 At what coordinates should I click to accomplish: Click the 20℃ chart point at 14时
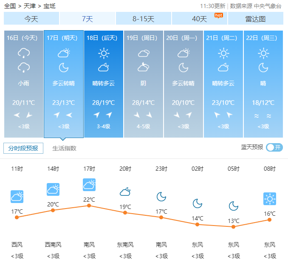[53, 210]
